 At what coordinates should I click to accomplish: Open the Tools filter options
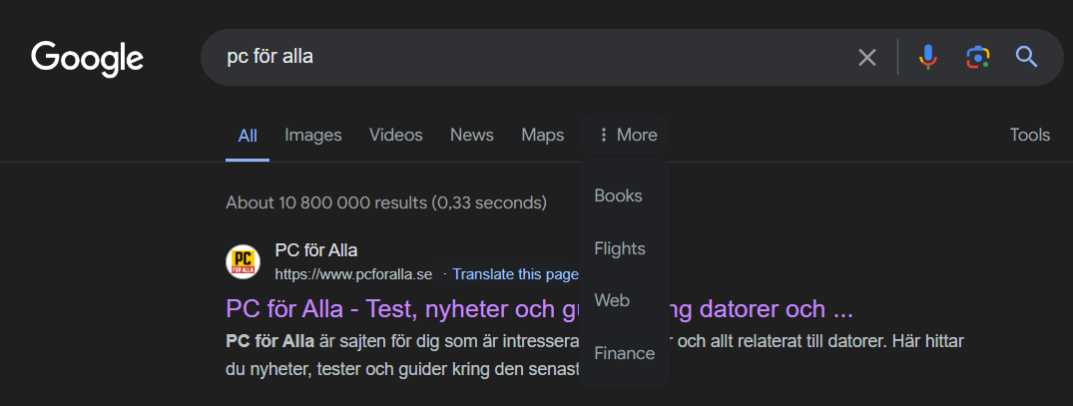point(1029,135)
